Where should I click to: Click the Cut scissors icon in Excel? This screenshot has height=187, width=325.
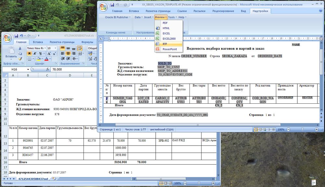[20, 48]
